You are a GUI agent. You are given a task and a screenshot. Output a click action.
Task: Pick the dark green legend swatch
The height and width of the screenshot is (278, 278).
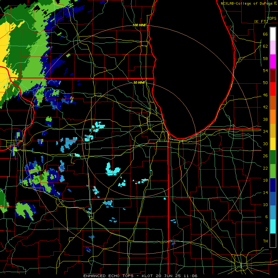pos(273,157)
